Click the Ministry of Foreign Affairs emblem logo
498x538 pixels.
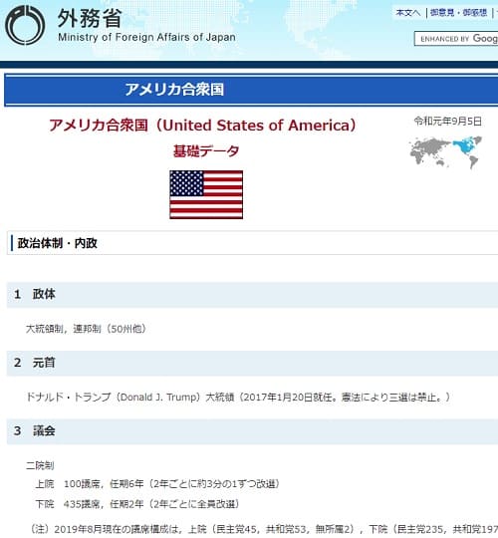(x=25, y=25)
